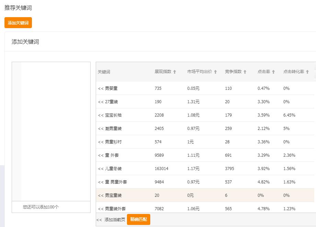Select keyword text 宝宝长袖
316x227 pixels.
(113, 115)
